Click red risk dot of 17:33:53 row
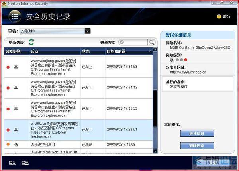Image resolution: width=239 pixels, height=171 pixels. (8, 109)
